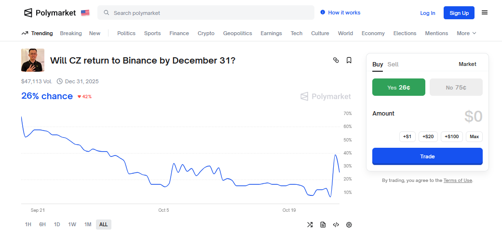Image resolution: width=502 pixels, height=232 pixels.
Task: Open the Crypto category
Action: (206, 33)
